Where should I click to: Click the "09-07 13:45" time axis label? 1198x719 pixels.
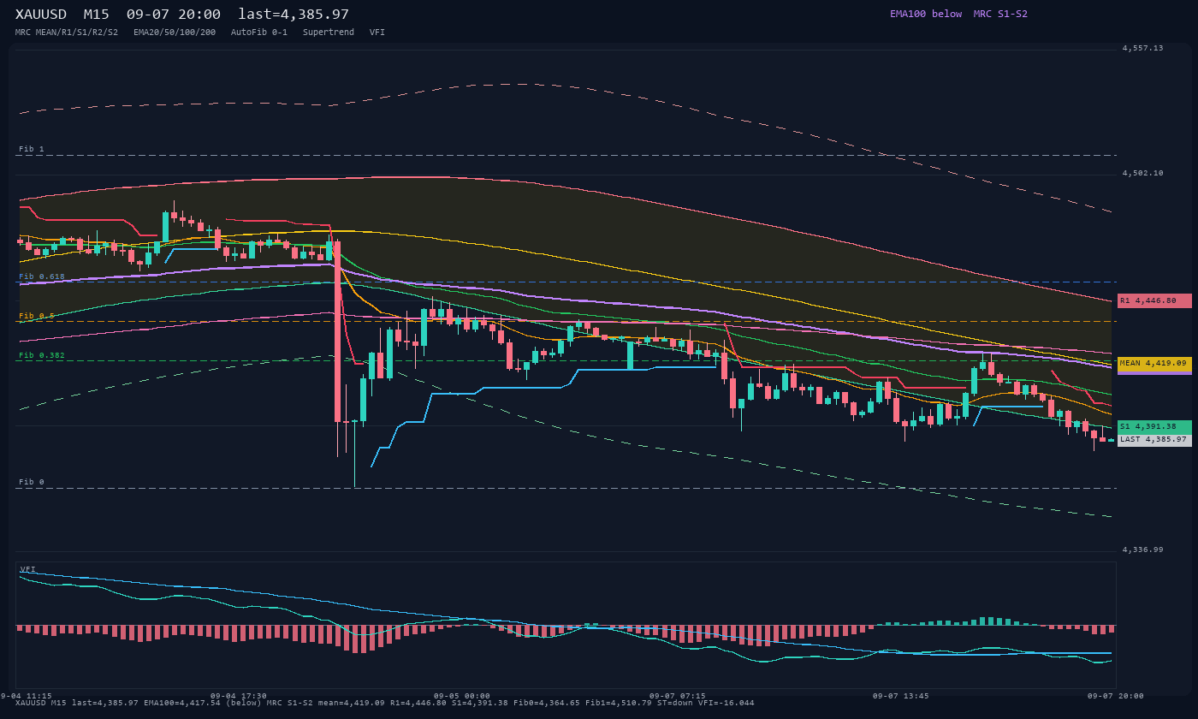(x=900, y=696)
